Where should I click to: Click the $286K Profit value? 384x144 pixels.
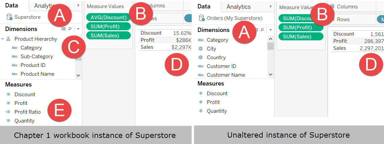pyautogui.click(x=184, y=40)
